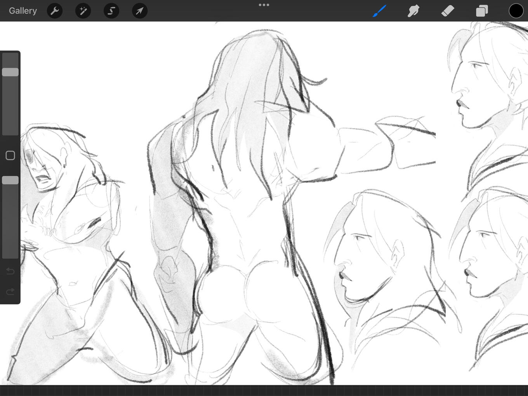Open the three-dot multitasking menu
Screen dimensions: 528x396
(264, 5)
